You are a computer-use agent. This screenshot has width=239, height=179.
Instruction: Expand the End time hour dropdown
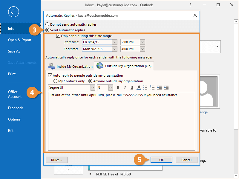pos(143,49)
